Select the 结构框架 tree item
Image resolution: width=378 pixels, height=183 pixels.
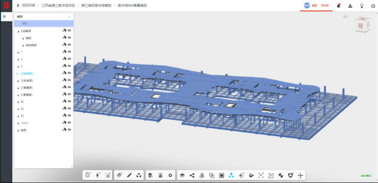(31, 45)
